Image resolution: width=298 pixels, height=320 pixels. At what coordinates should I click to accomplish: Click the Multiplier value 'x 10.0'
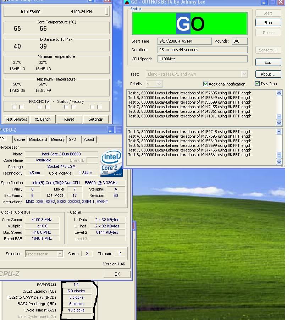point(42,226)
